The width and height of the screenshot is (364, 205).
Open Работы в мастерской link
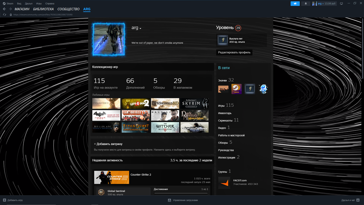pos(231,135)
